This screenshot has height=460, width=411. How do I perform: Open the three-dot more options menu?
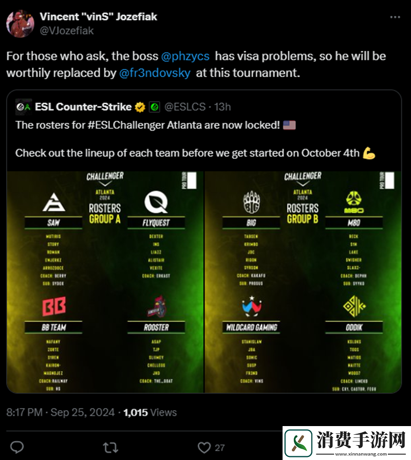394,17
